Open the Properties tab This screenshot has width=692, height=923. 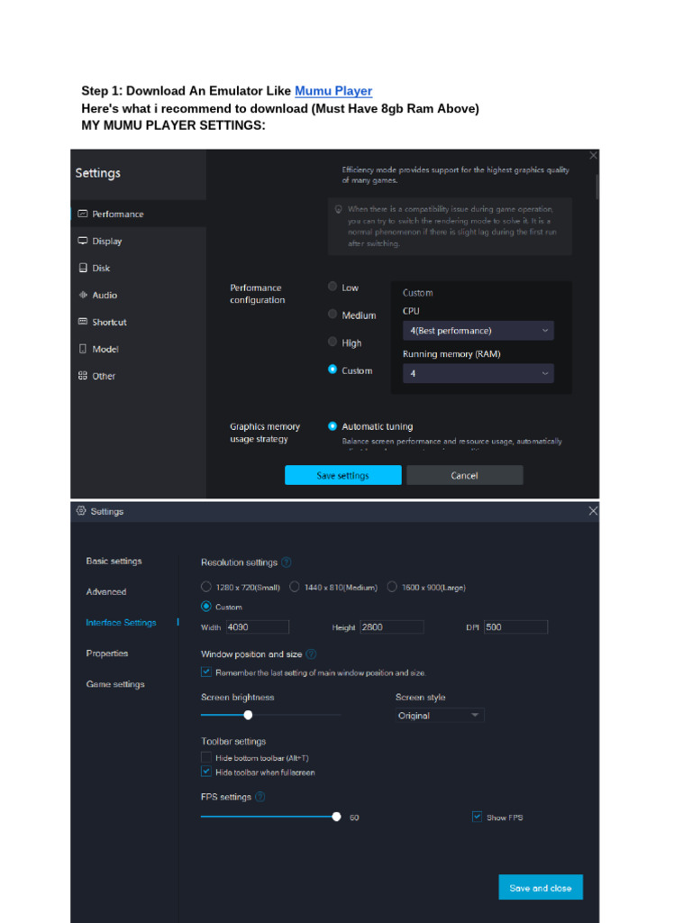pyautogui.click(x=106, y=653)
